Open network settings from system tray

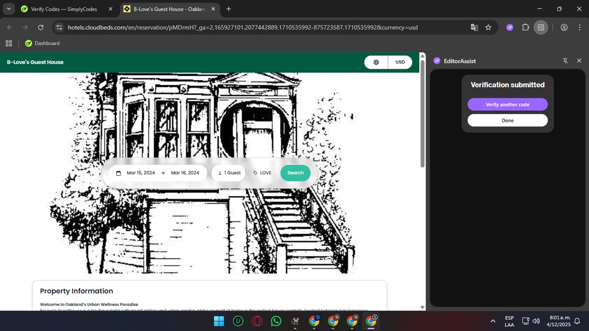525,321
